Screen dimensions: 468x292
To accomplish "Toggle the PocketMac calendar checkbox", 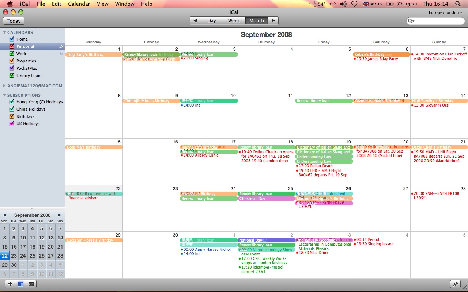I will (12, 68).
